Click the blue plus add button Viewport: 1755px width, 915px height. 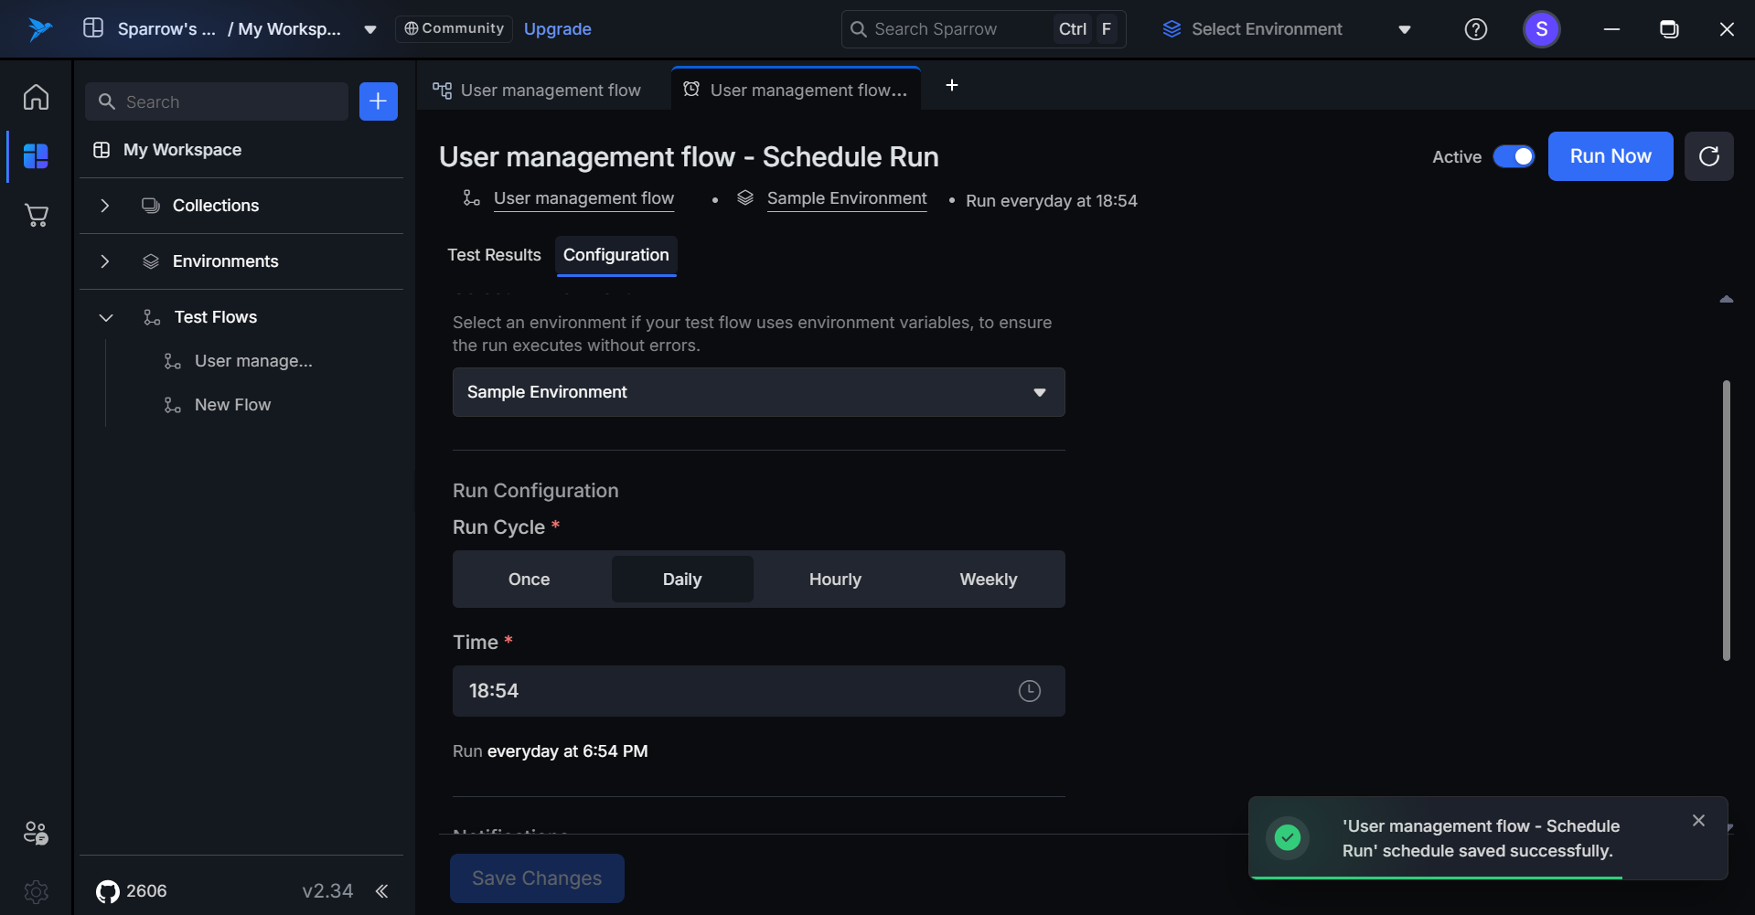379,101
